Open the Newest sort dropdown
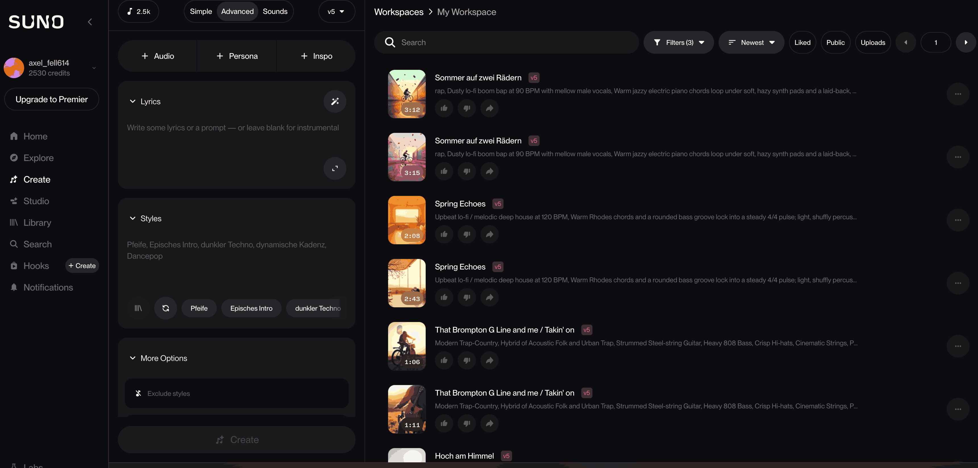Viewport: 978px width, 468px height. pyautogui.click(x=751, y=43)
